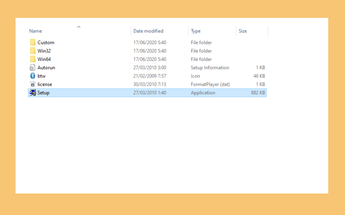
Task: Click the 1 KB size of license
Action: point(260,84)
